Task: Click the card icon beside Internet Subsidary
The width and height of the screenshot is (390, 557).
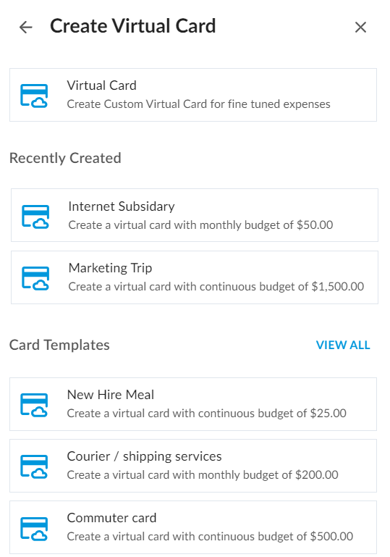Action: pos(35,217)
